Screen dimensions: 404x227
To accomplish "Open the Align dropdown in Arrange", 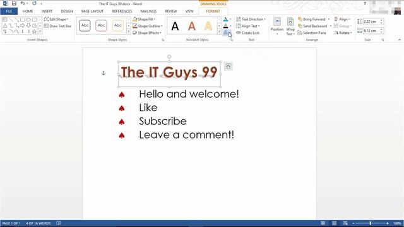I will pos(342,20).
